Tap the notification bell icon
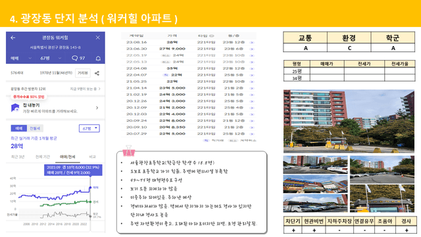The width and height of the screenshot is (421, 237). (98, 59)
